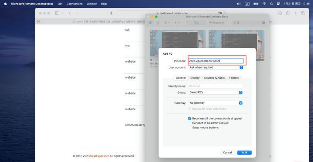Click the Add button
This screenshot has height=162, width=313.
244,152
